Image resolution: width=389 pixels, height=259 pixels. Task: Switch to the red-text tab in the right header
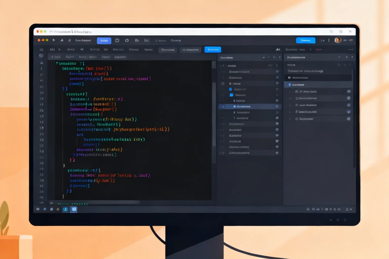coord(319,50)
